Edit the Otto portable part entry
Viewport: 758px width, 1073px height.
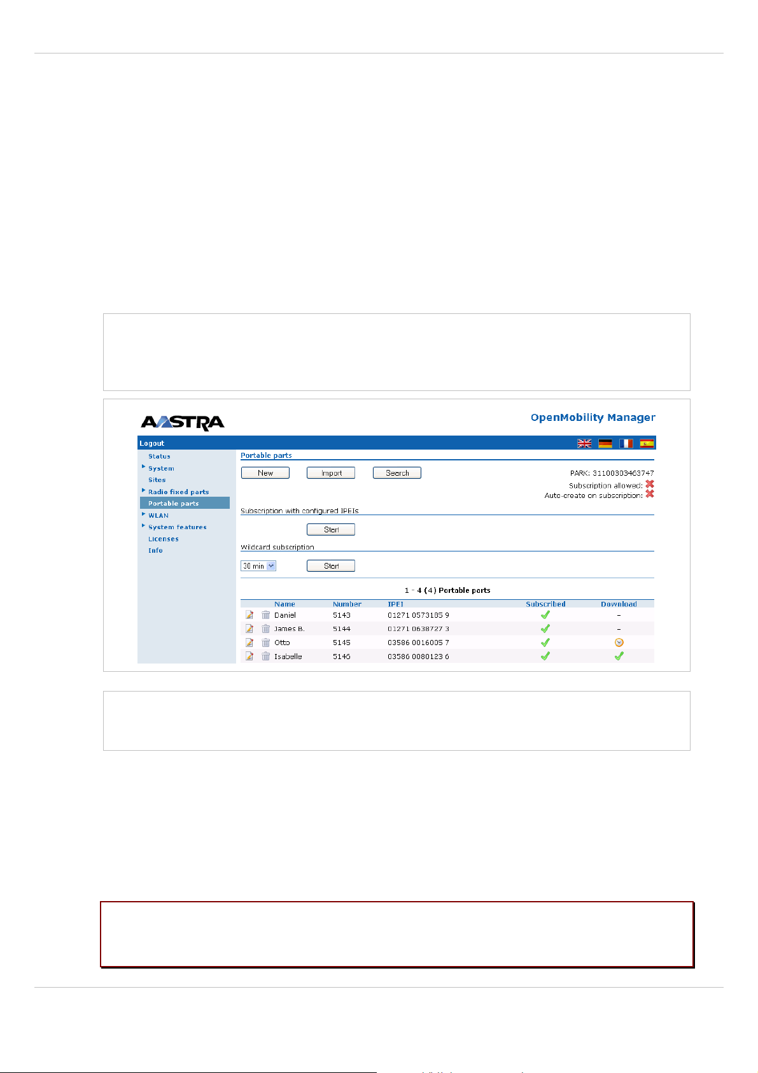pyautogui.click(x=249, y=643)
